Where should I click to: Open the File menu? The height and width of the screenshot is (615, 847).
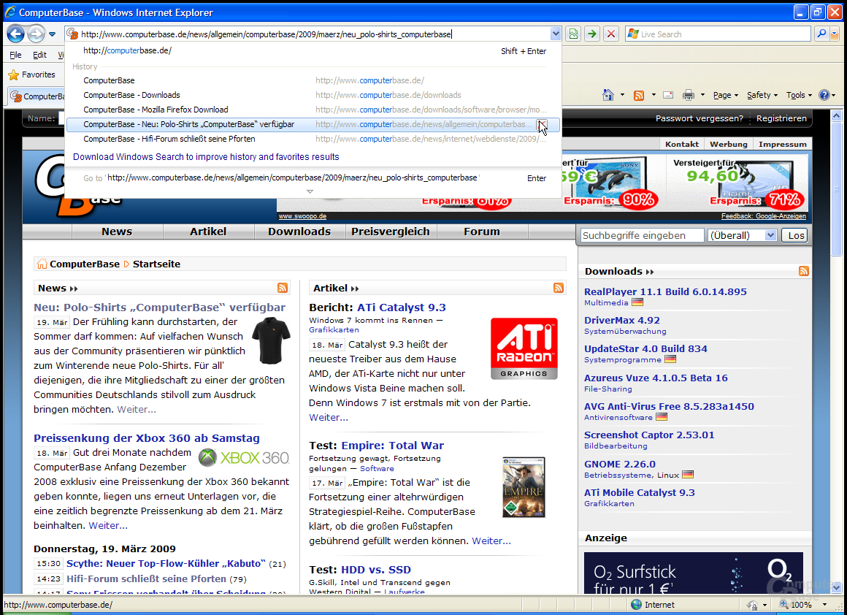pyautogui.click(x=15, y=55)
